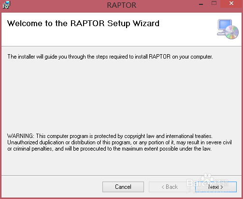243x199 pixels.
Task: Proceed with the Next button
Action: click(216, 187)
